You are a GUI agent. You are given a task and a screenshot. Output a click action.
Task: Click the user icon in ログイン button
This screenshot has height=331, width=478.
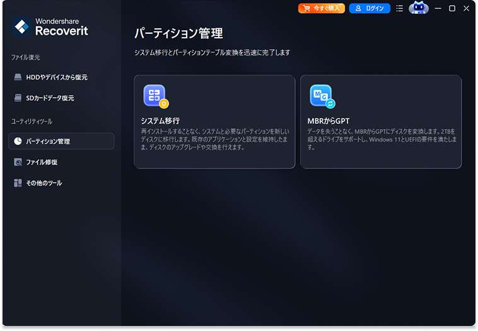(x=358, y=9)
